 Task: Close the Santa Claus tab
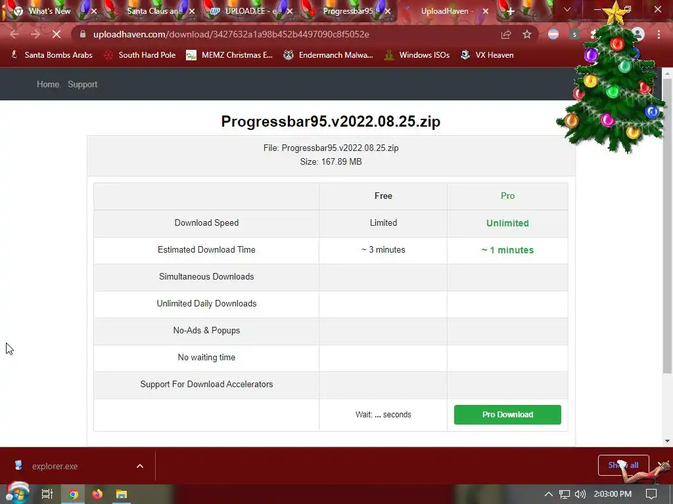192,11
